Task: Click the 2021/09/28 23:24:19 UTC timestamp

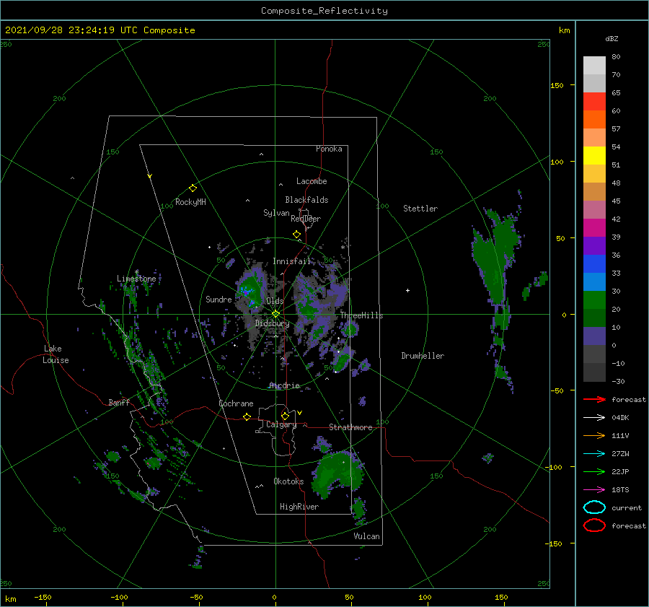Action: coord(71,30)
